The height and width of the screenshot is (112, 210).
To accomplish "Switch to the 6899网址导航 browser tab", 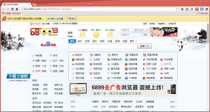I will point(16,5).
